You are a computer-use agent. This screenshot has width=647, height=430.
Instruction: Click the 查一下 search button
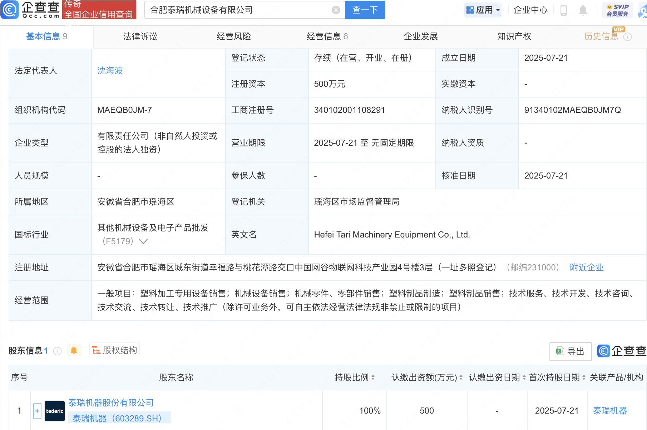click(x=365, y=10)
